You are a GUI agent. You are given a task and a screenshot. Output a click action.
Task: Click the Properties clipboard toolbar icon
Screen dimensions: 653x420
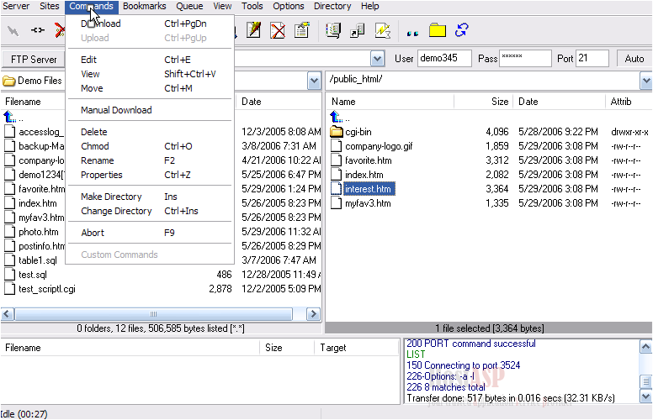(302, 30)
